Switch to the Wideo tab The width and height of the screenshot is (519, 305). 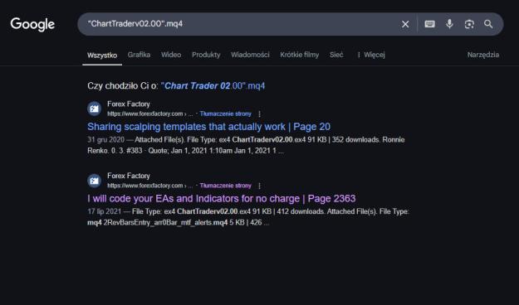(171, 55)
